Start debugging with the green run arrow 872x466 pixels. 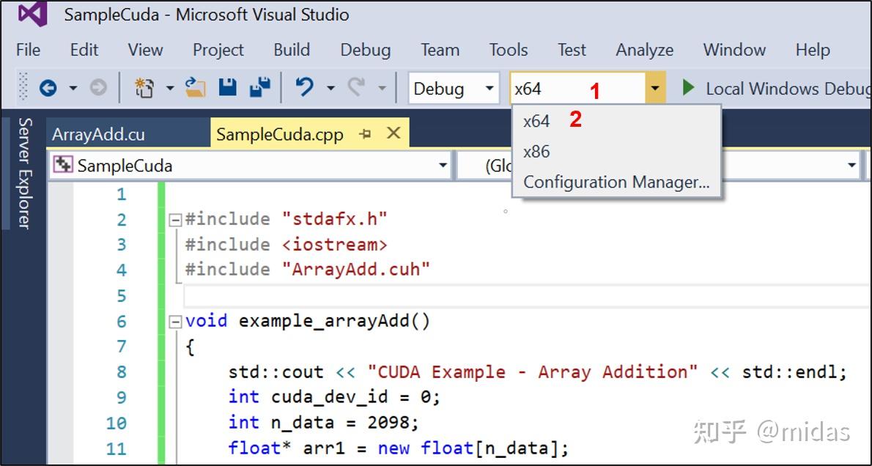tap(687, 87)
